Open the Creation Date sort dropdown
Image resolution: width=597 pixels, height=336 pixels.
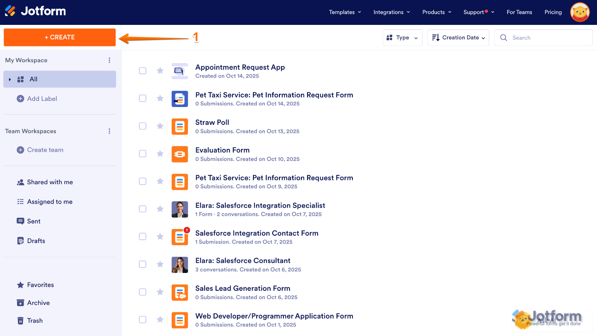458,37
